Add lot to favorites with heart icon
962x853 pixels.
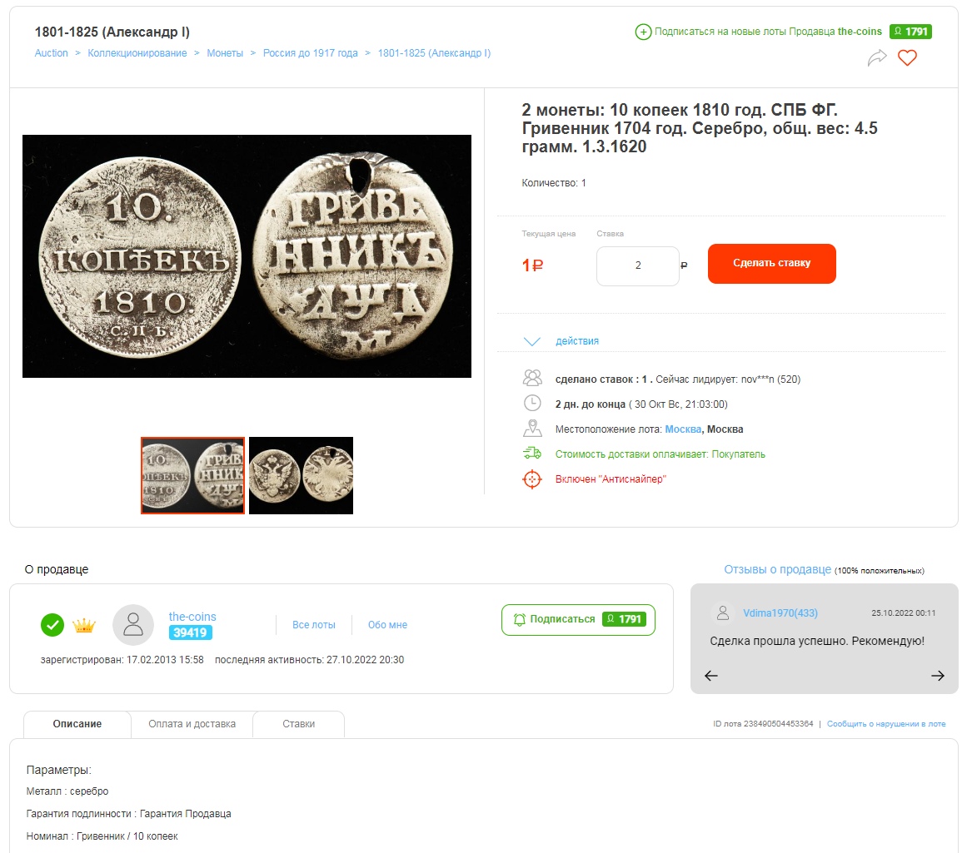(x=907, y=57)
